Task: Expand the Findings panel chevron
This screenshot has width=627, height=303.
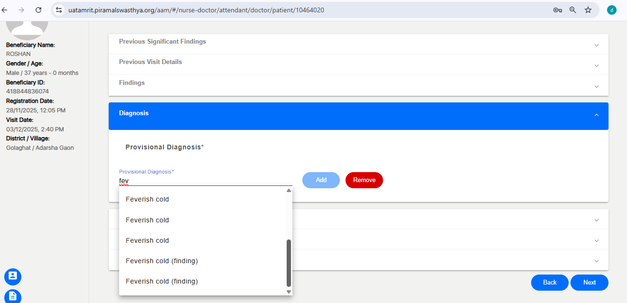Action: pyautogui.click(x=597, y=87)
